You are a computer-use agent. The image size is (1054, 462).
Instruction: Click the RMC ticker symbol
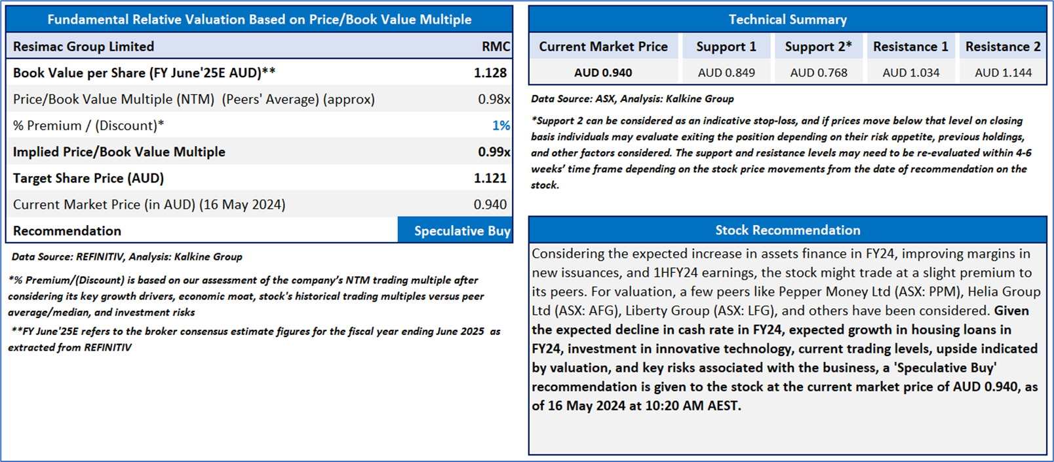pyautogui.click(x=496, y=46)
